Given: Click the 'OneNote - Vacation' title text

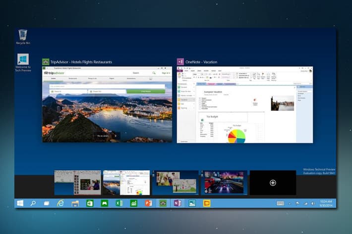Looking at the screenshot, I should pos(201,62).
